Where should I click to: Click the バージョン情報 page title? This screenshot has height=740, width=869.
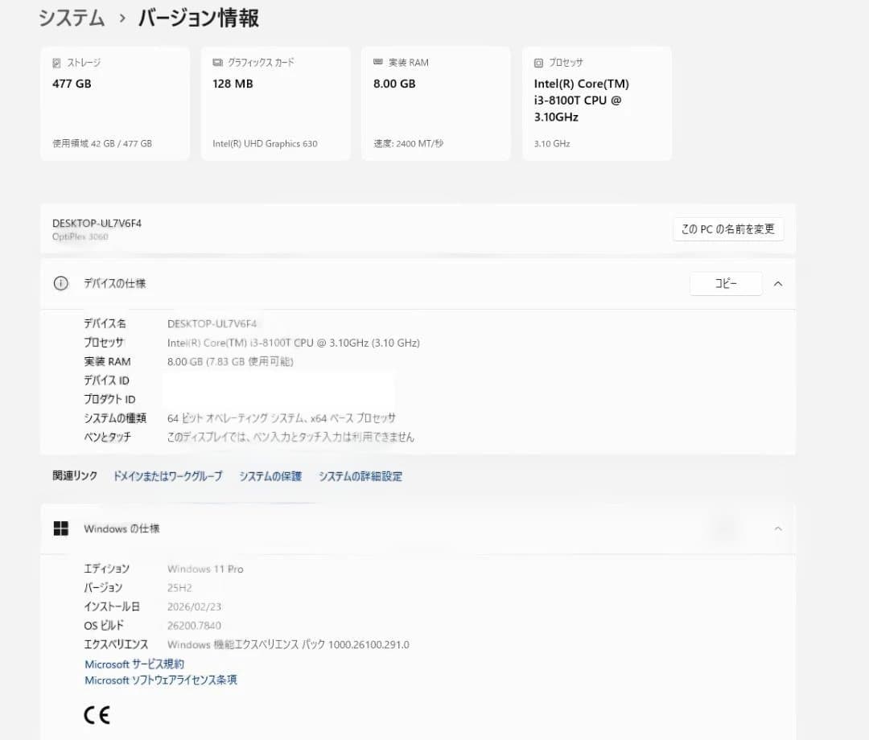pos(199,18)
